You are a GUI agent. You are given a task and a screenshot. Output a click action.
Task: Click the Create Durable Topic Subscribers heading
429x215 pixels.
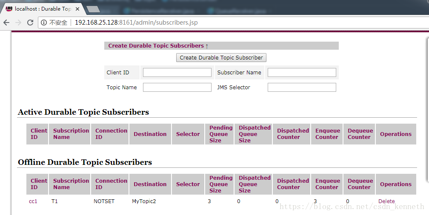coord(156,45)
